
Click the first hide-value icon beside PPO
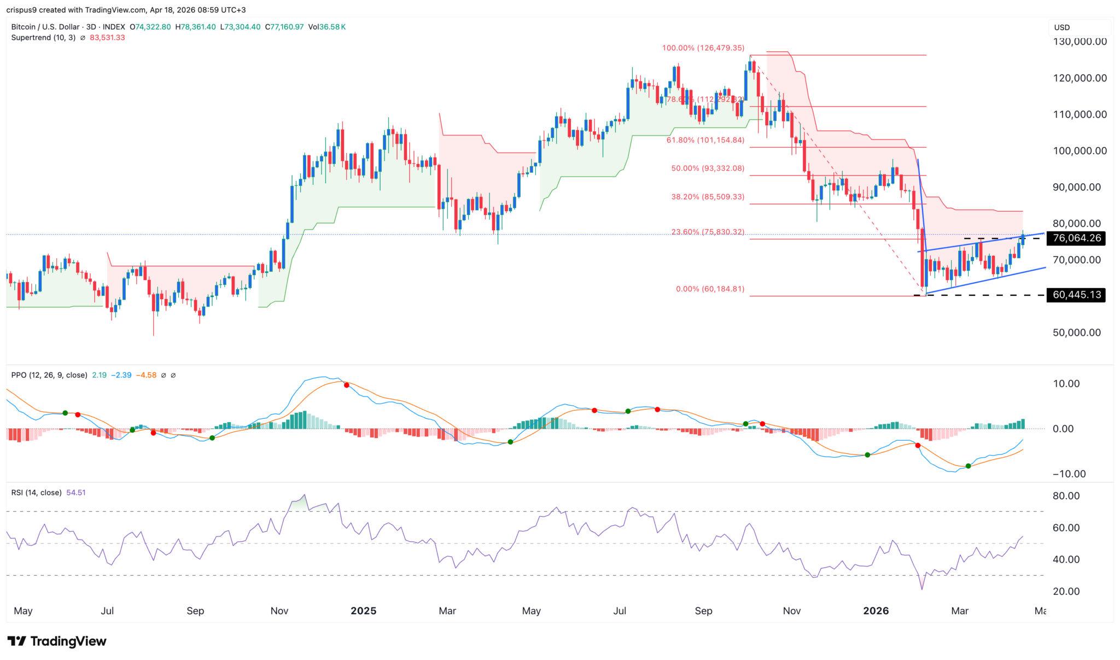pos(164,376)
